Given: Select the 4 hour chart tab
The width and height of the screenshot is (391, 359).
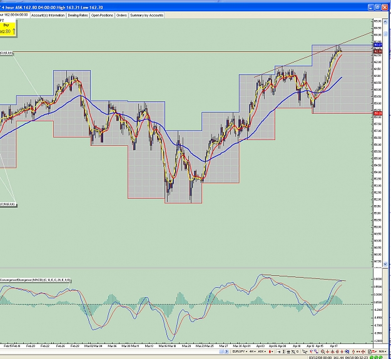Looking at the screenshot, I should click(14, 15).
